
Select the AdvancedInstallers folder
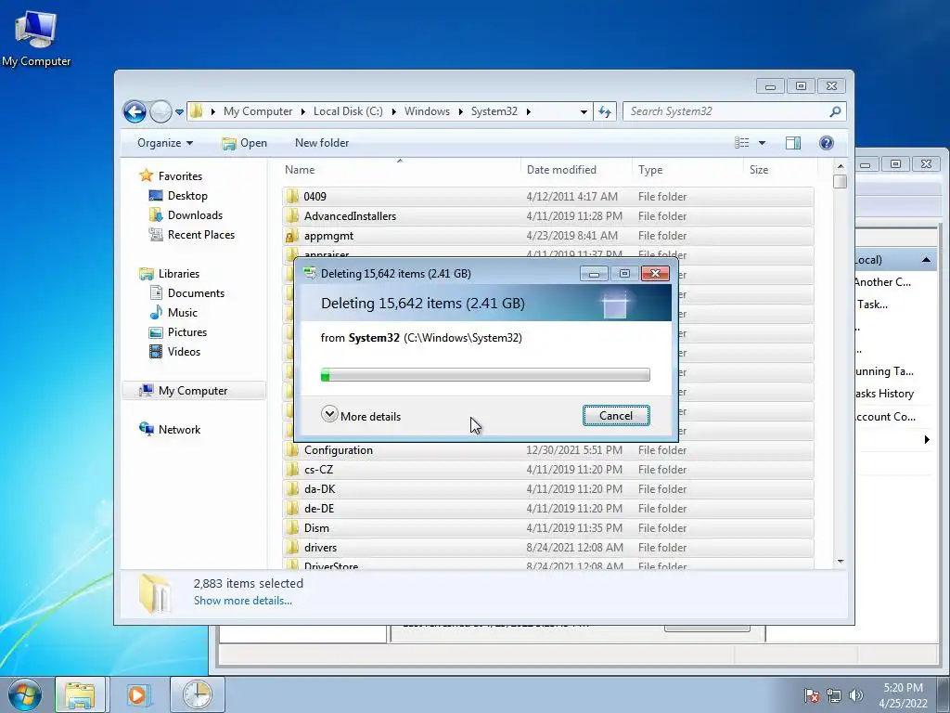pos(547,215)
